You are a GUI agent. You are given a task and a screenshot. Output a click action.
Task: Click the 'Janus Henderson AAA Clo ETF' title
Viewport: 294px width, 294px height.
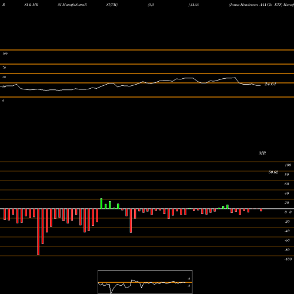click(x=255, y=5)
